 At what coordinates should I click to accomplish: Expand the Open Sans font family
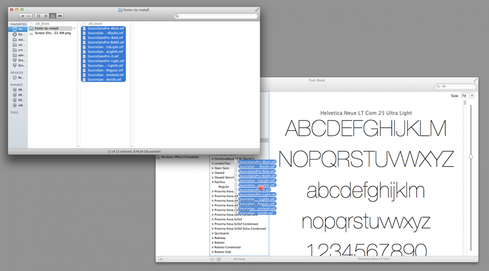(x=213, y=168)
